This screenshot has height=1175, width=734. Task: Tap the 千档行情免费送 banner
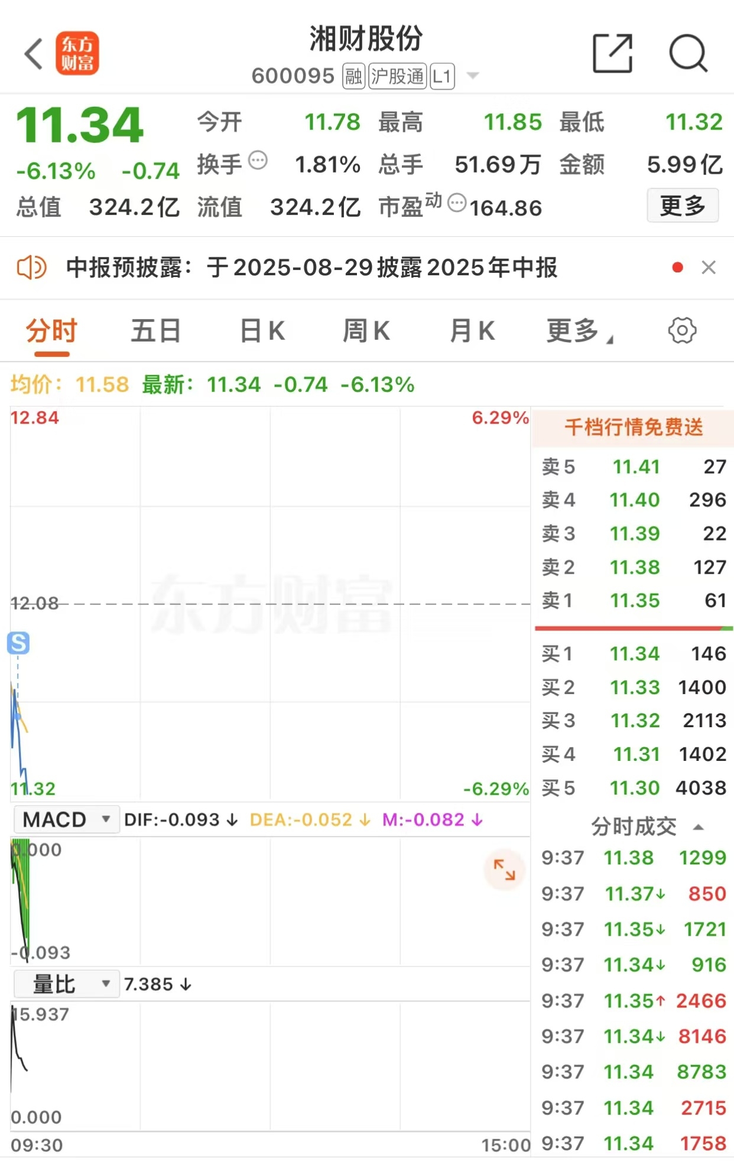[x=633, y=427]
